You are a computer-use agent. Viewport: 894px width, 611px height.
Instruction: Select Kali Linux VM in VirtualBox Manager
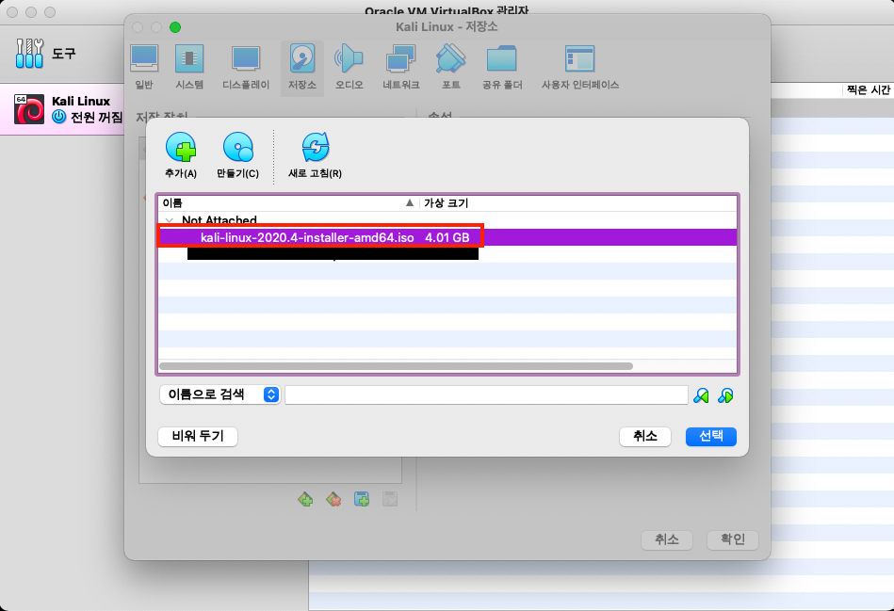(x=62, y=109)
